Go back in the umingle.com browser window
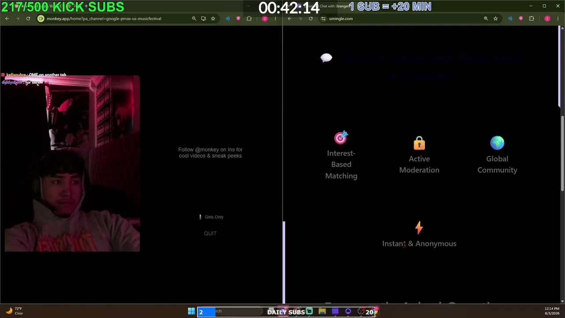The image size is (565, 318). click(290, 19)
